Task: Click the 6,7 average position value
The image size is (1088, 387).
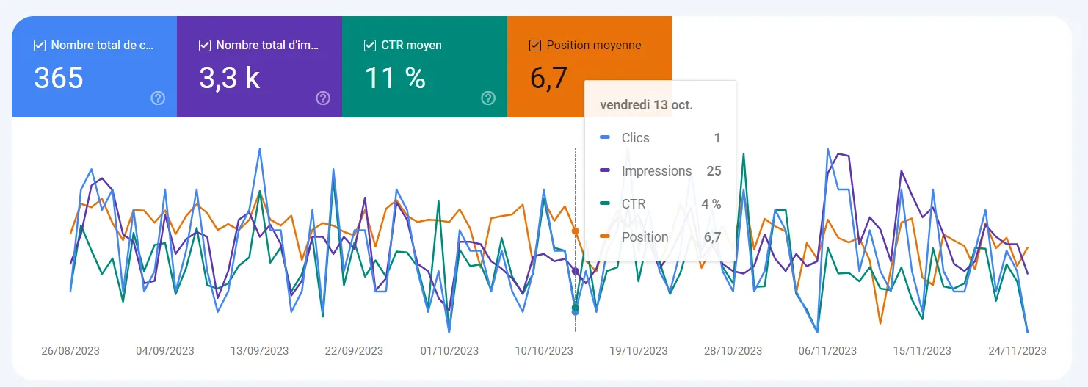Action: 549,78
